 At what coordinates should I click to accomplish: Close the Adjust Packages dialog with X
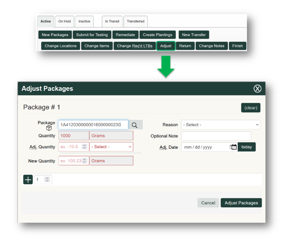pos(257,88)
